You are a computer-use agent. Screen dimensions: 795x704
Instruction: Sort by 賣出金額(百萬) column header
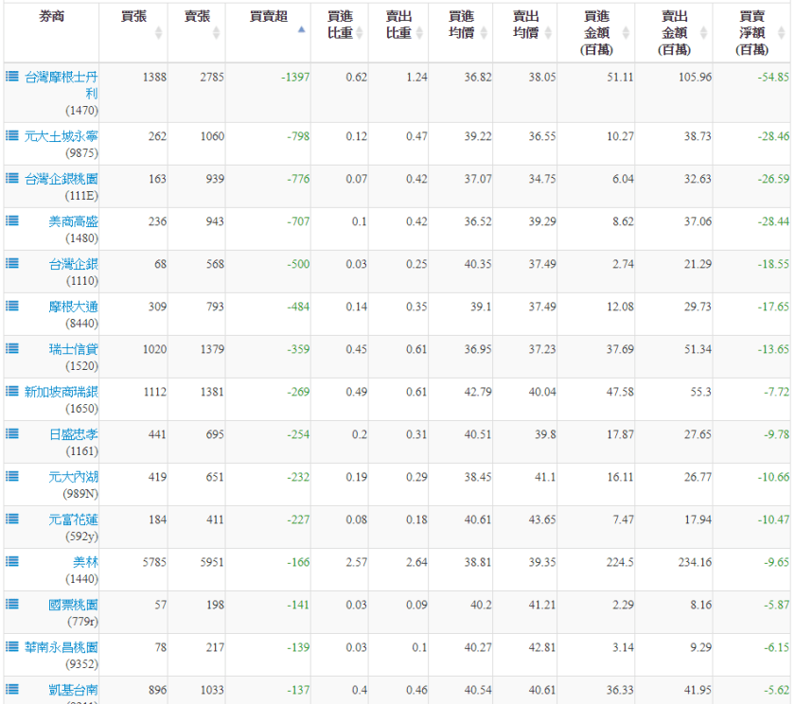(674, 32)
